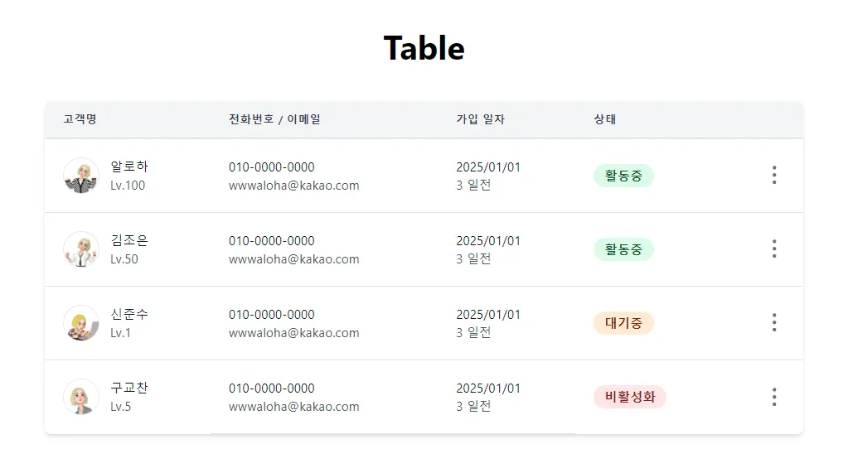Open the more options menu for 구교찬
The width and height of the screenshot is (853, 473).
pyautogui.click(x=773, y=397)
